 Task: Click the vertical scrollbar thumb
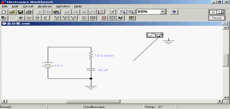pyautogui.click(x=225, y=60)
